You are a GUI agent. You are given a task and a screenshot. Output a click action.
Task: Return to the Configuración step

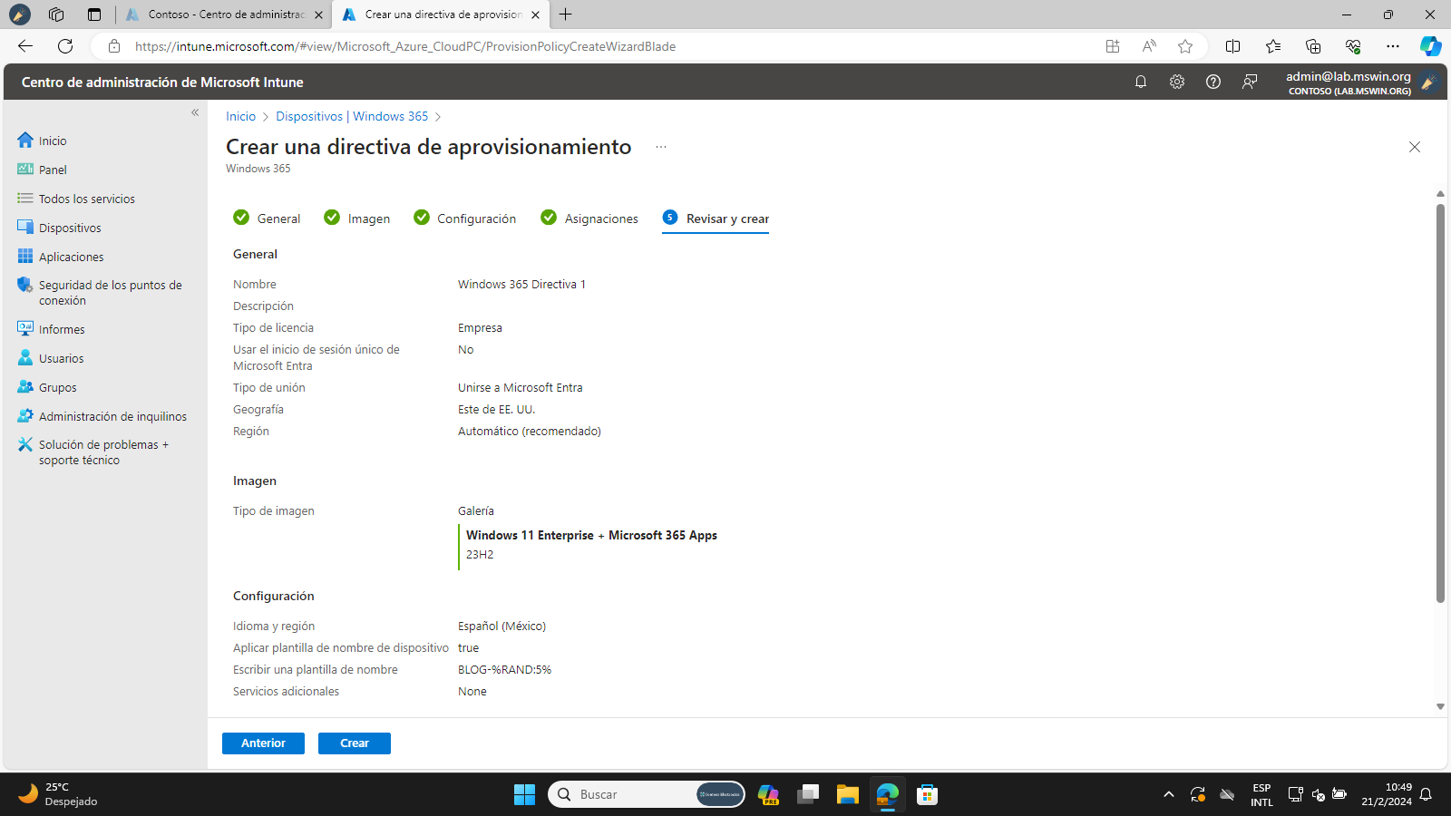(x=465, y=219)
